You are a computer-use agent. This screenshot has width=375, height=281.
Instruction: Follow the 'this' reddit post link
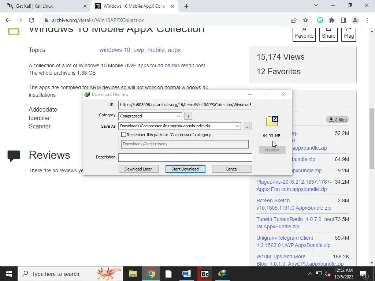(x=175, y=65)
